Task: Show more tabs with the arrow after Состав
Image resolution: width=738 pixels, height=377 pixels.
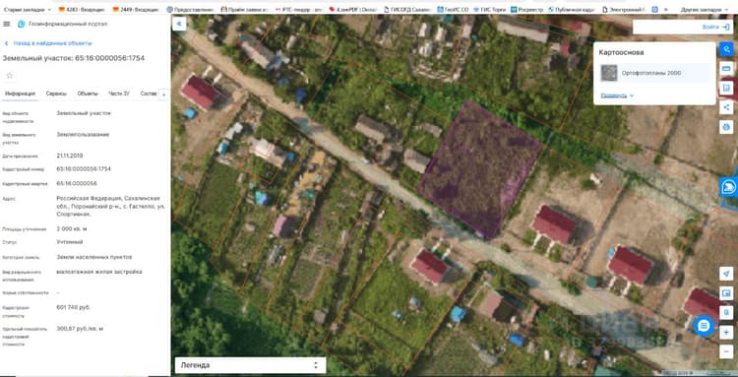Action: [x=163, y=94]
